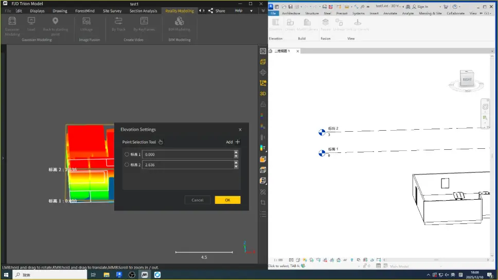Click the ViewCube RIGHT face in Revit
This screenshot has height=280, width=498.
[467, 79]
